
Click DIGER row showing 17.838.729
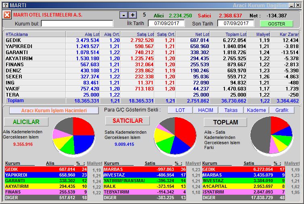(x=243, y=198)
